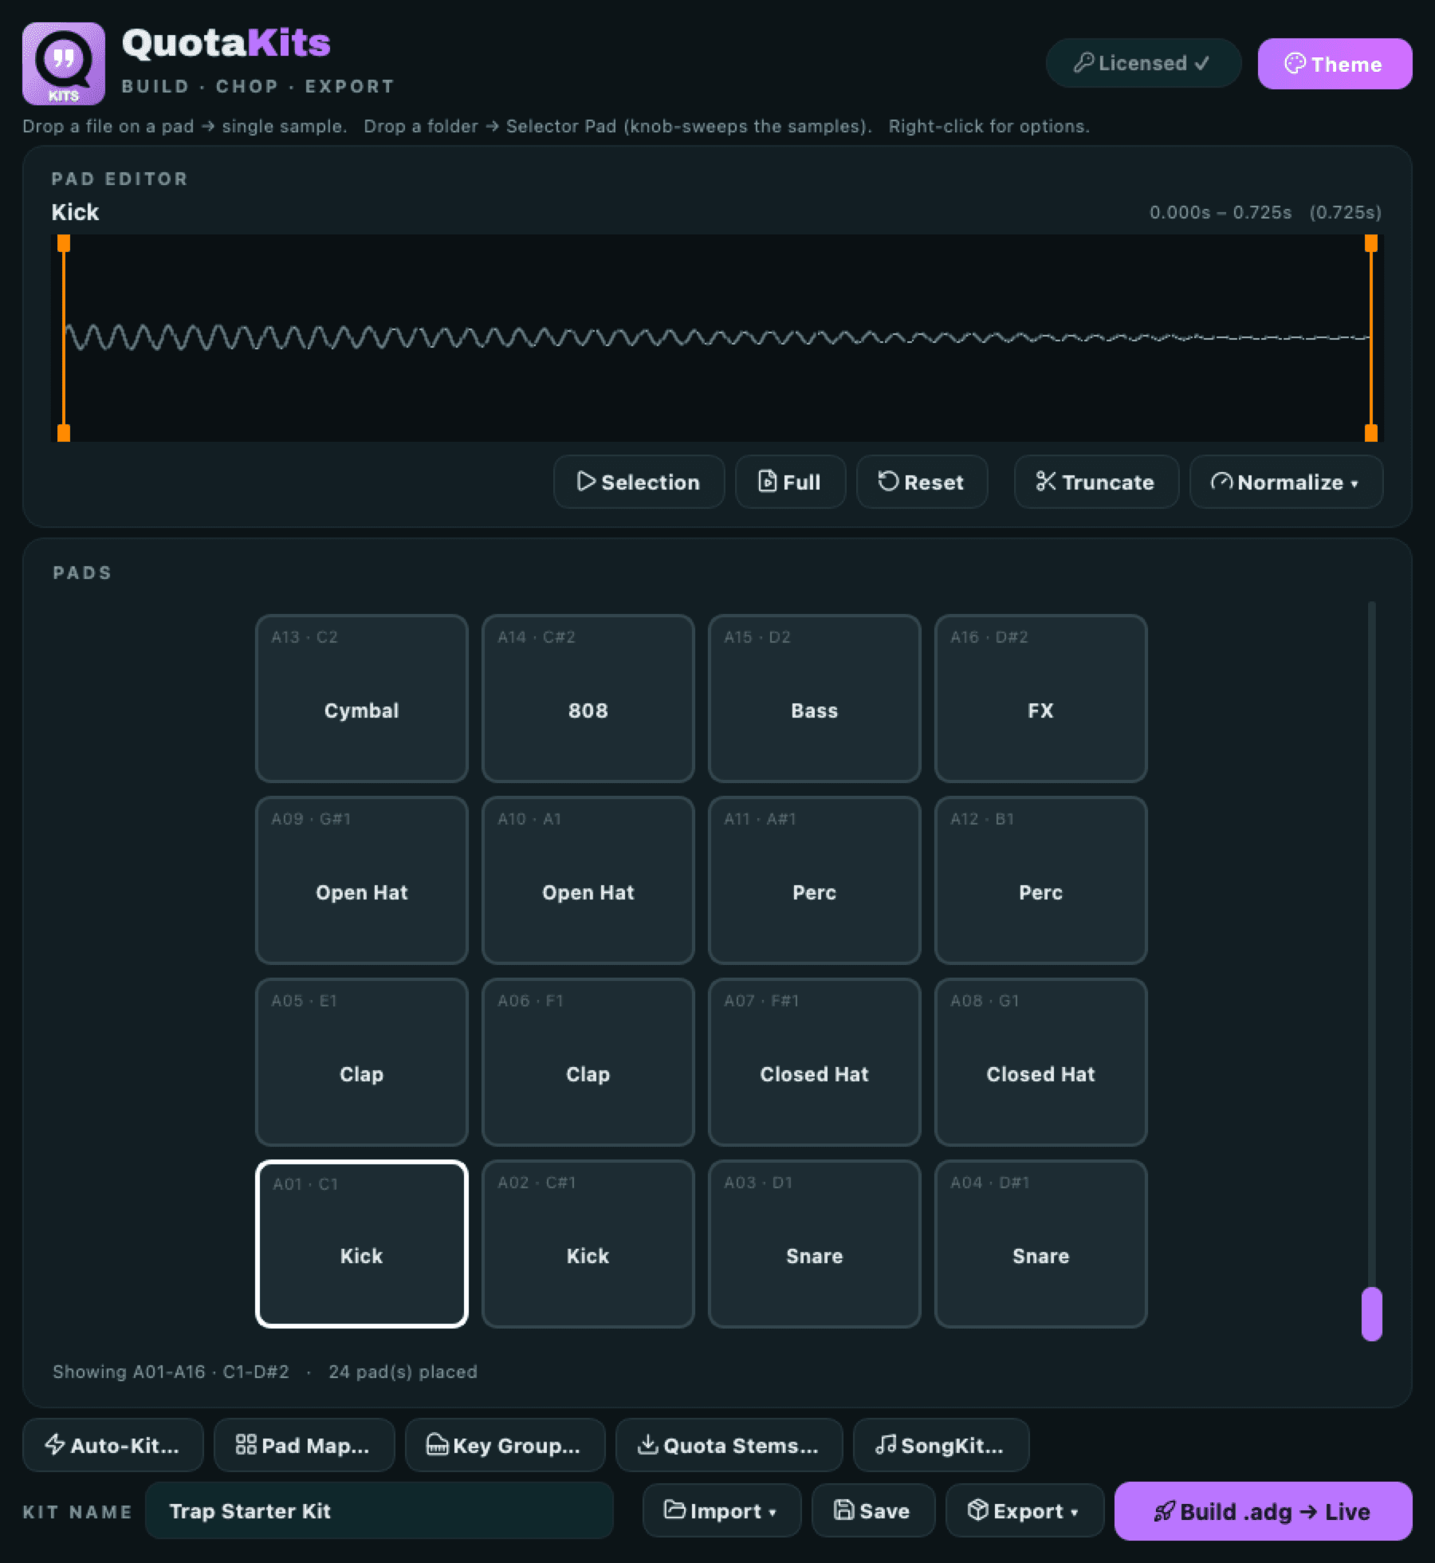Click the top of the end selection handle
Viewport: 1435px width, 1563px height.
coord(1371,243)
